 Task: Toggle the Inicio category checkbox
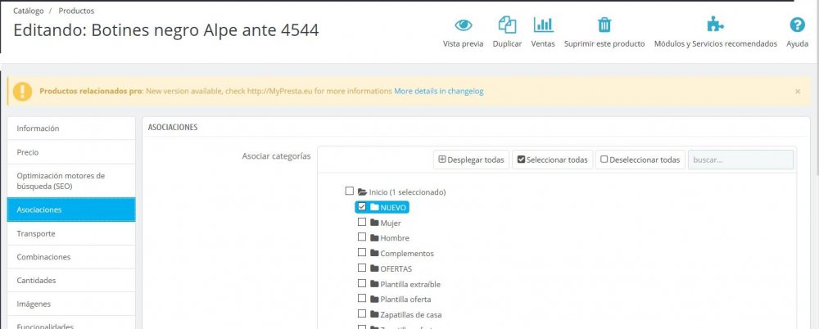point(350,192)
